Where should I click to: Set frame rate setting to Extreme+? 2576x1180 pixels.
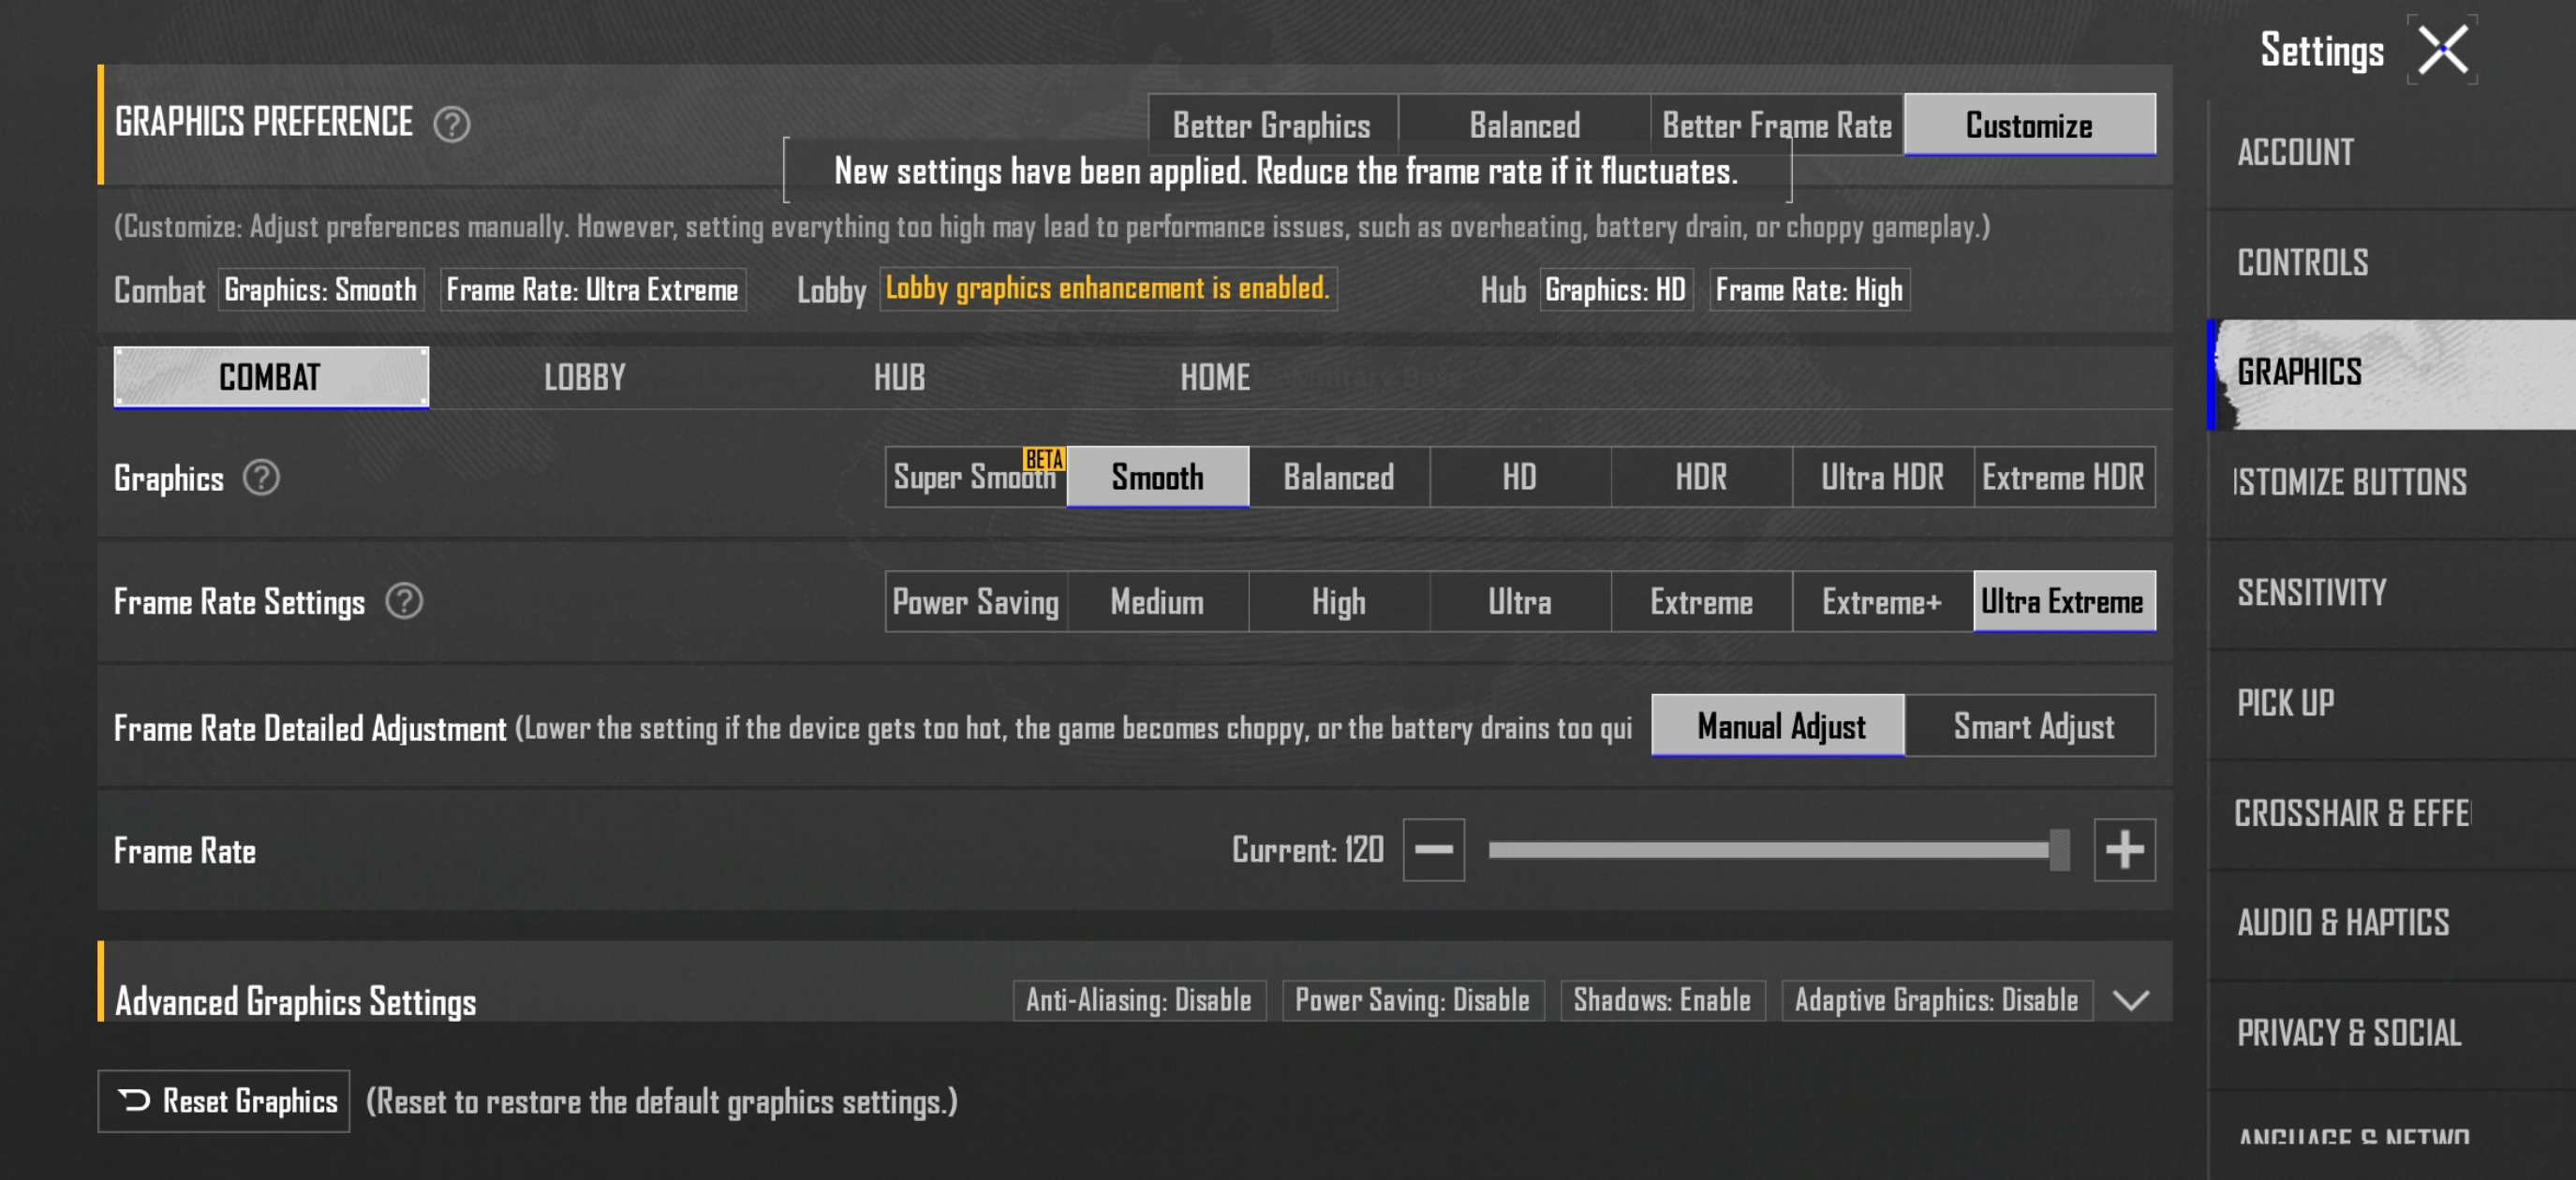click(x=1881, y=602)
